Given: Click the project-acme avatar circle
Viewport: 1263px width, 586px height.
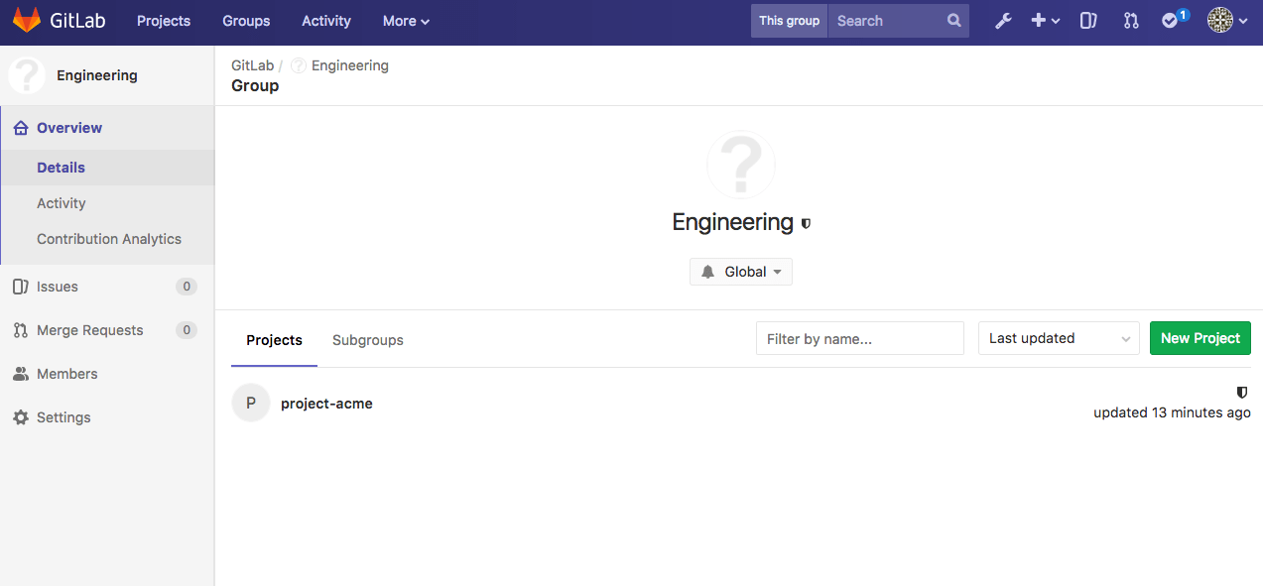Looking at the screenshot, I should point(250,403).
